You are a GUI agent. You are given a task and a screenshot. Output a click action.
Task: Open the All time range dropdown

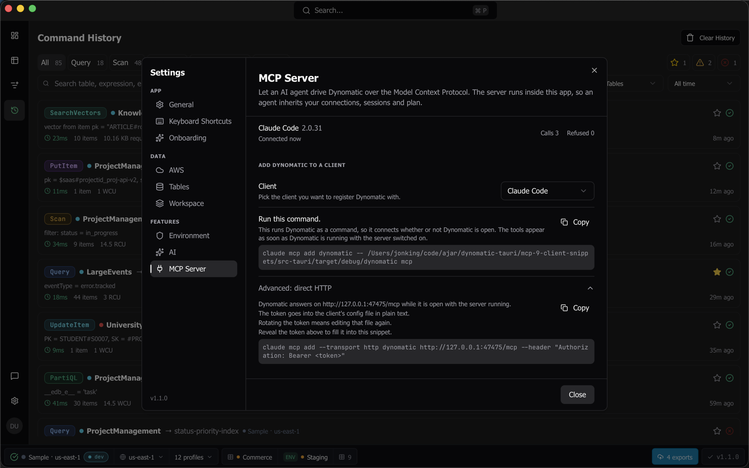pos(703,84)
